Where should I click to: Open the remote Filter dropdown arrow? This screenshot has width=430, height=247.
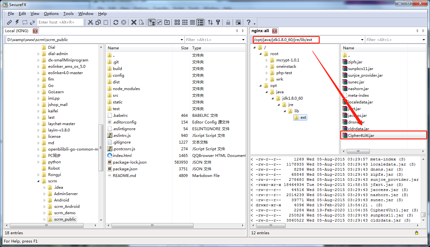pyautogui.click(x=424, y=40)
